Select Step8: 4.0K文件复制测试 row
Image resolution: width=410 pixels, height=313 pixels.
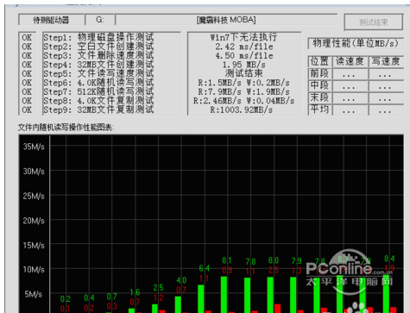click(x=98, y=101)
